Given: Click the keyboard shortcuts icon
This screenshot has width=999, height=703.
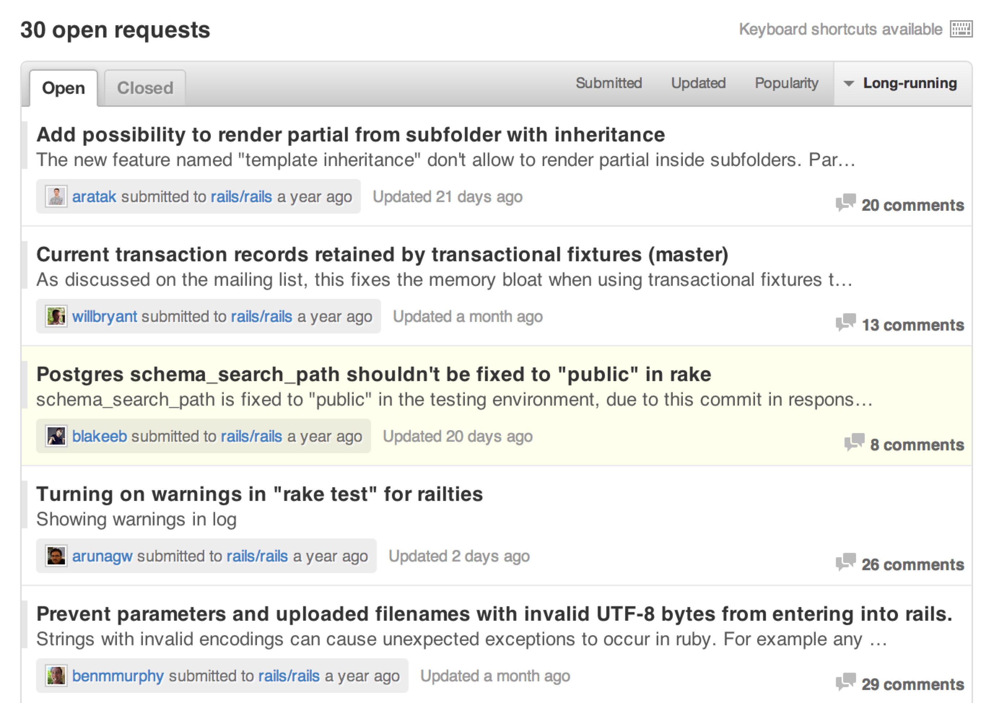Looking at the screenshot, I should click(961, 29).
